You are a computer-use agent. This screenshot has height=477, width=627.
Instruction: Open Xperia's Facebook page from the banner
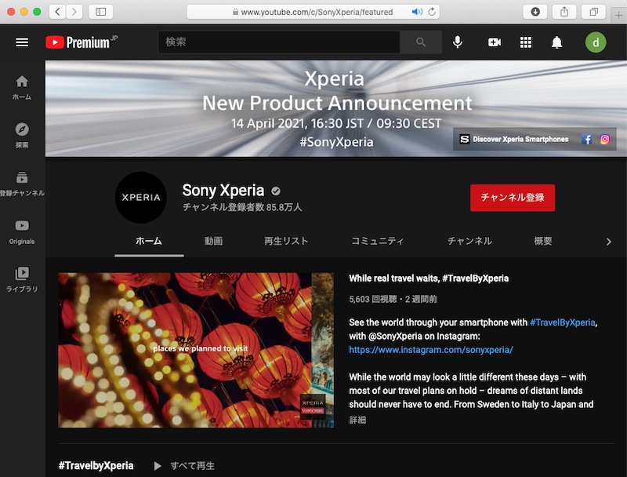tap(585, 140)
